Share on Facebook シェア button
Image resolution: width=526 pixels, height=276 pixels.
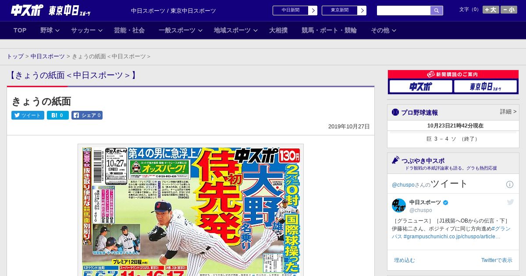87,115
